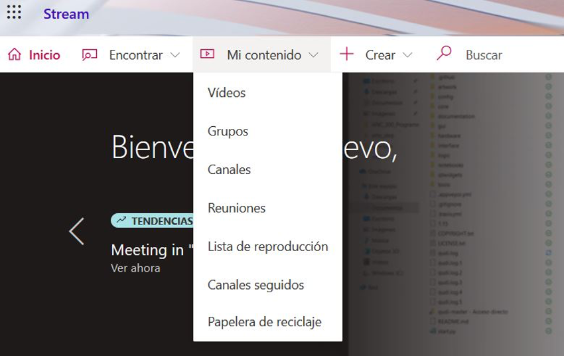
Task: Click the Stream app title
Action: point(66,14)
